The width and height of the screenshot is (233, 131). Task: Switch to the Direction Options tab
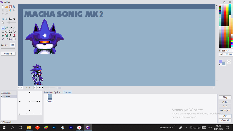53,92
